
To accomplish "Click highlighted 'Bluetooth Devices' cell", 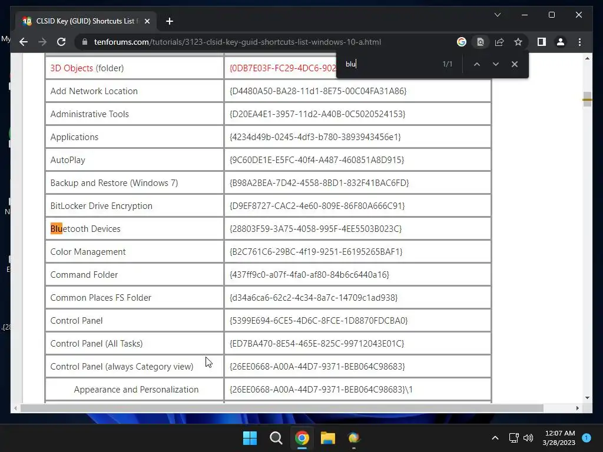I will (x=134, y=229).
